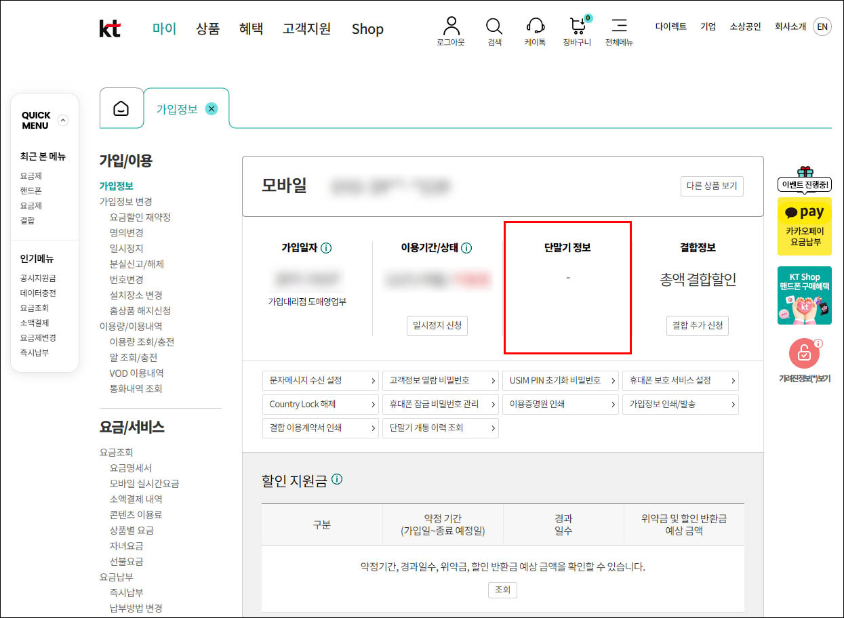Open the 고객지원 menu
This screenshot has width=844, height=618.
click(306, 28)
